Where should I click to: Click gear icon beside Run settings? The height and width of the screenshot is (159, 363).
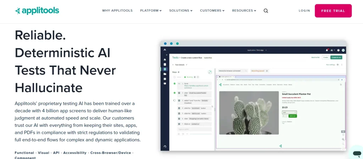(x=338, y=65)
